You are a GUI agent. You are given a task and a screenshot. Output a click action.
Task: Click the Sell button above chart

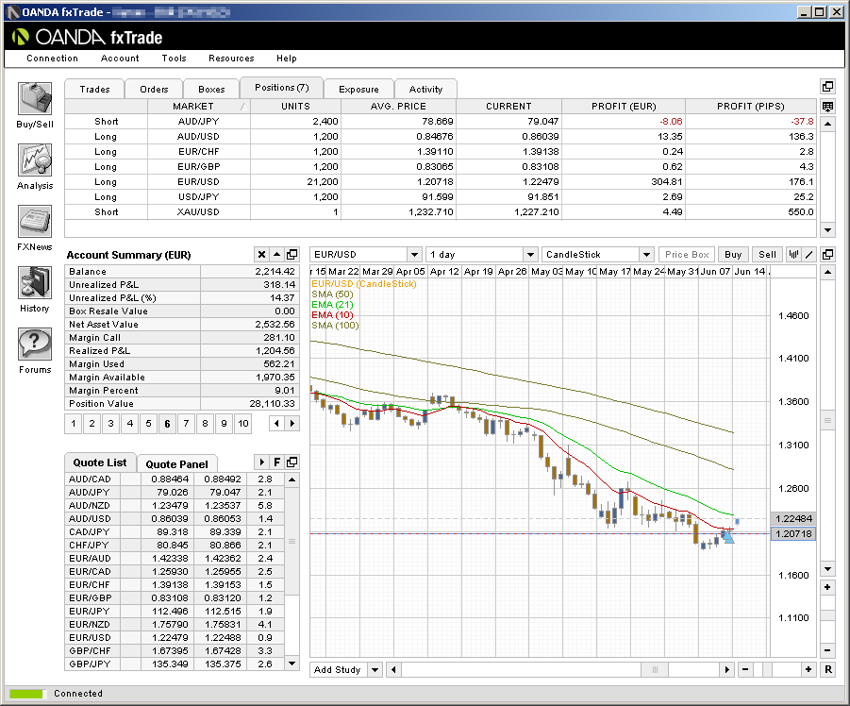(767, 255)
